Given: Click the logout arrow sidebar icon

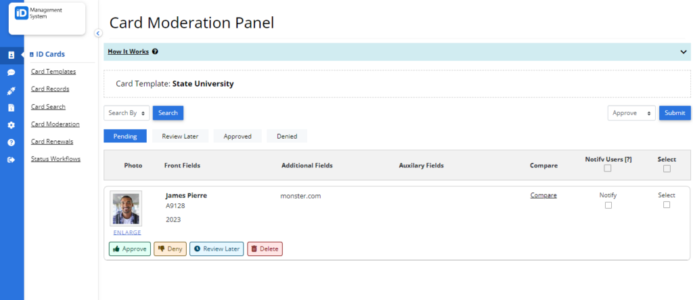Looking at the screenshot, I should 12,160.
